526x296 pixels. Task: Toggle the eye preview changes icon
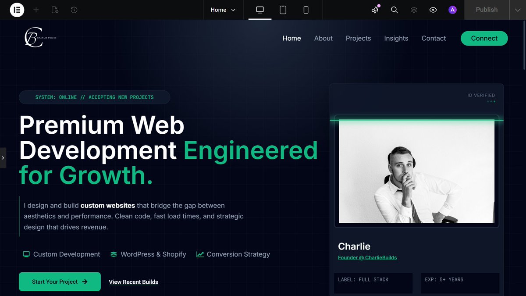pos(433,10)
